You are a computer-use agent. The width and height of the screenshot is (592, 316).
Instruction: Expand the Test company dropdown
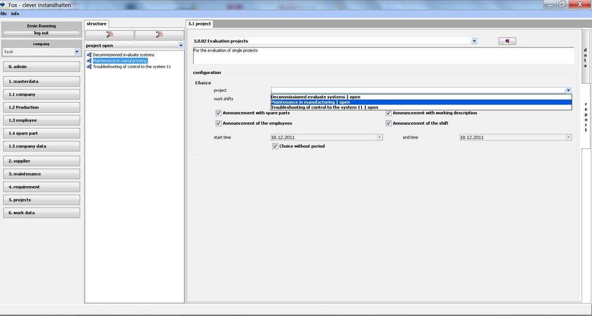pyautogui.click(x=77, y=52)
